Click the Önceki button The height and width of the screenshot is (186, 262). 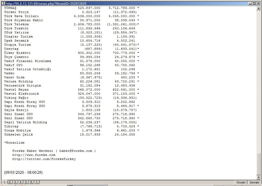pyautogui.click(x=241, y=182)
